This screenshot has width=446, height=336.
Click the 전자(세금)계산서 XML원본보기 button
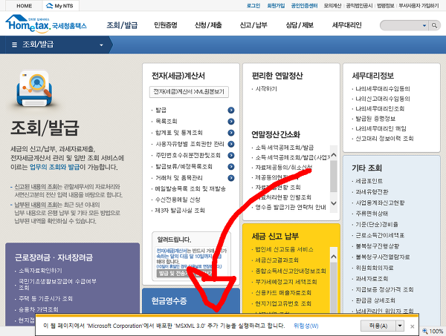189,92
